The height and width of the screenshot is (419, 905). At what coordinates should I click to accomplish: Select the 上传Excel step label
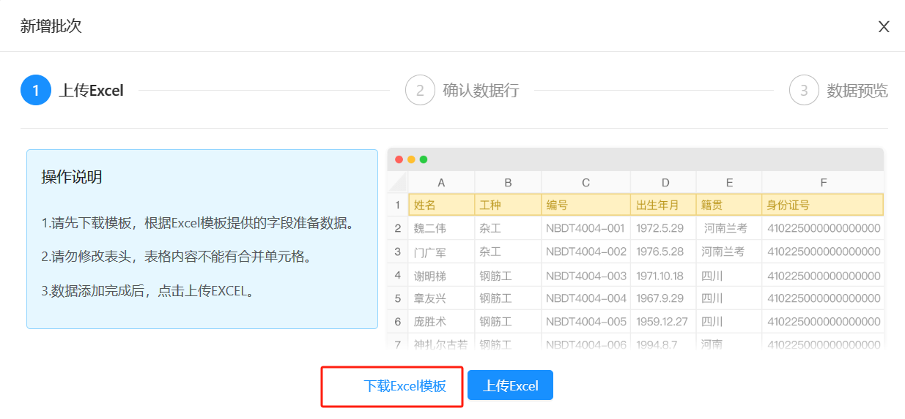click(x=91, y=91)
